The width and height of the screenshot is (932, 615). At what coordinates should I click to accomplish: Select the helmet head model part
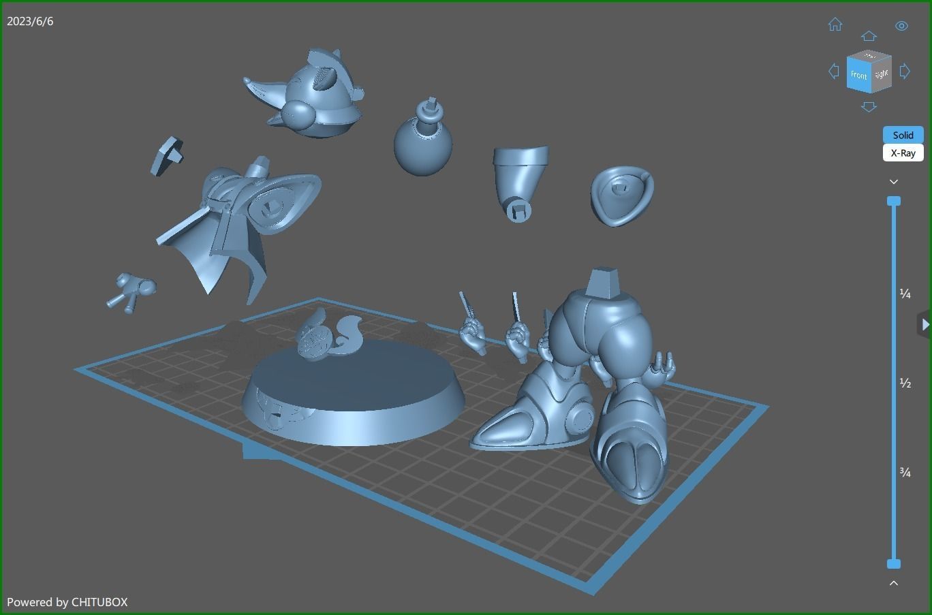pyautogui.click(x=305, y=93)
